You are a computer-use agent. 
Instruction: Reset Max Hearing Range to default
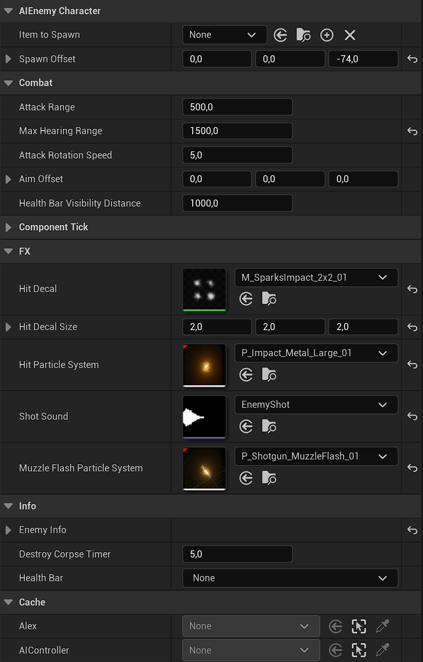[412, 131]
